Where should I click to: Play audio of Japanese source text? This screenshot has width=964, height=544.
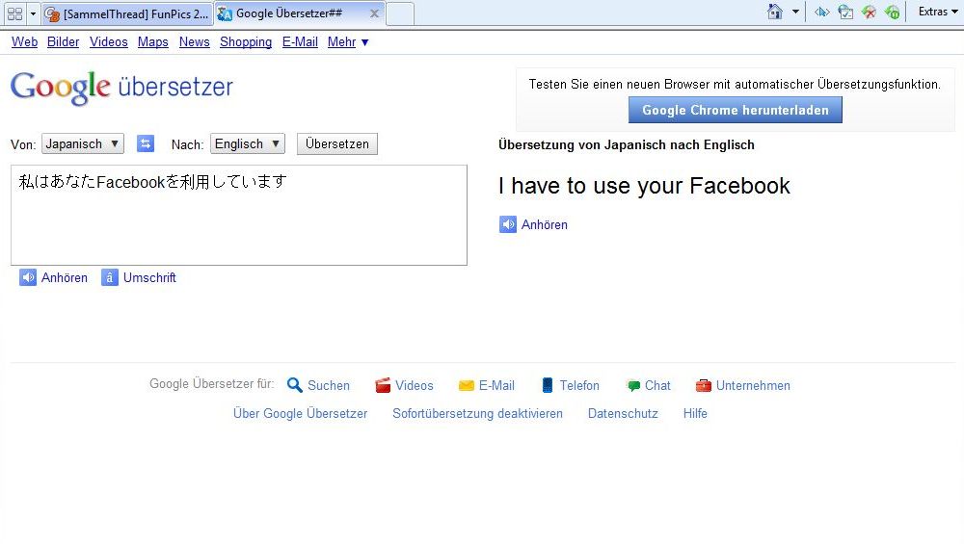28,277
